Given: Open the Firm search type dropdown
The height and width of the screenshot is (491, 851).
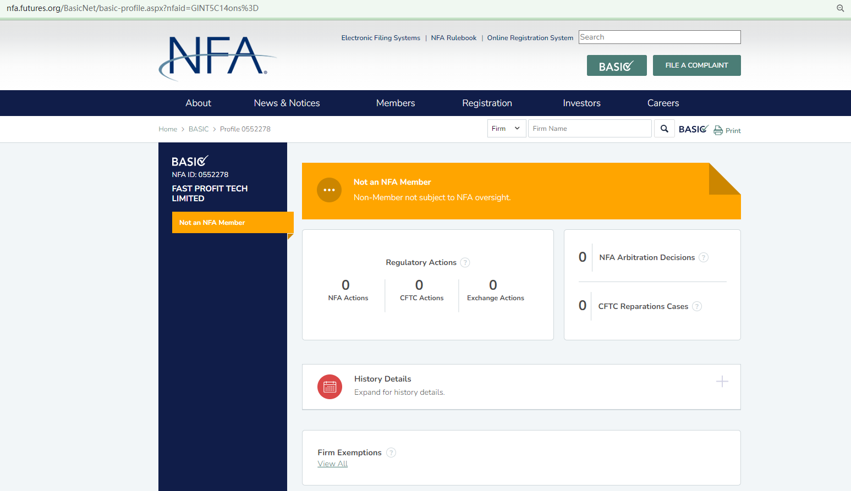Looking at the screenshot, I should click(x=506, y=129).
